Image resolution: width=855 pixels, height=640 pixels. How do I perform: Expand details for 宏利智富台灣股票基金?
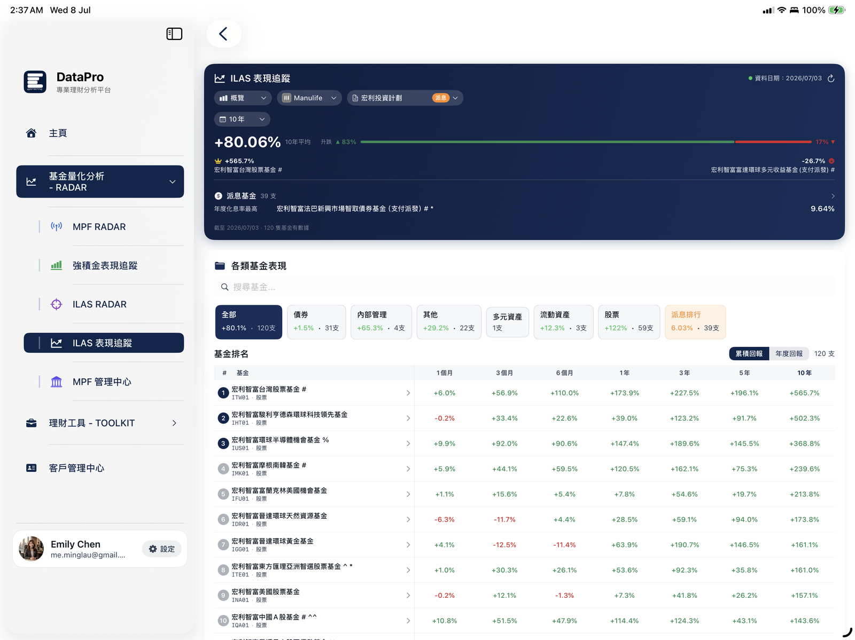pyautogui.click(x=408, y=393)
